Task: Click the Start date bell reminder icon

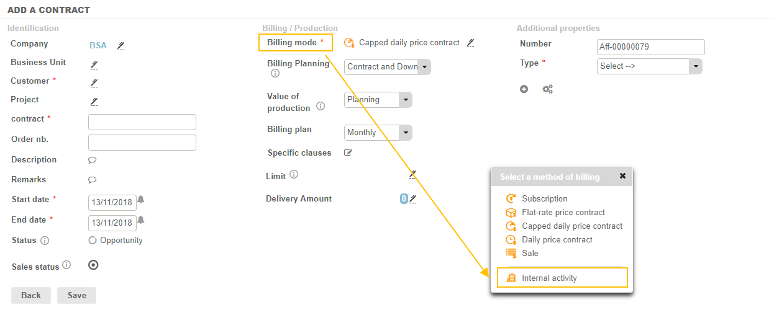Action: click(141, 200)
